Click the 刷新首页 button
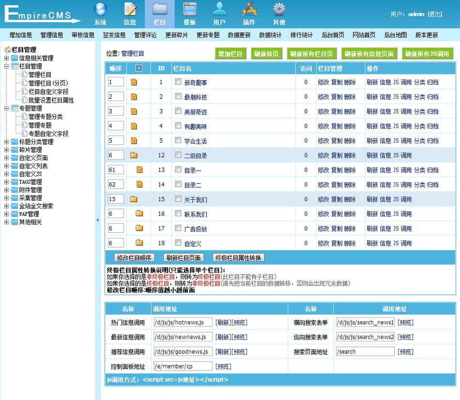The image size is (460, 400). [x=266, y=54]
